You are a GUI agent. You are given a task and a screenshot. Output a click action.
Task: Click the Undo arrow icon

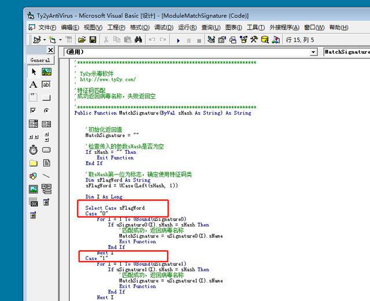(152, 40)
